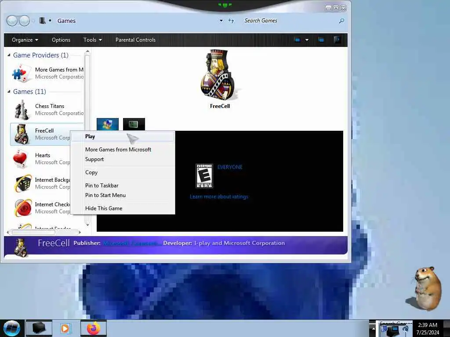450x337 pixels.
Task: Refresh the Games folder view
Action: click(x=231, y=21)
